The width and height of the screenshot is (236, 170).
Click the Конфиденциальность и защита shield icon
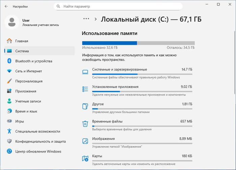(9, 141)
